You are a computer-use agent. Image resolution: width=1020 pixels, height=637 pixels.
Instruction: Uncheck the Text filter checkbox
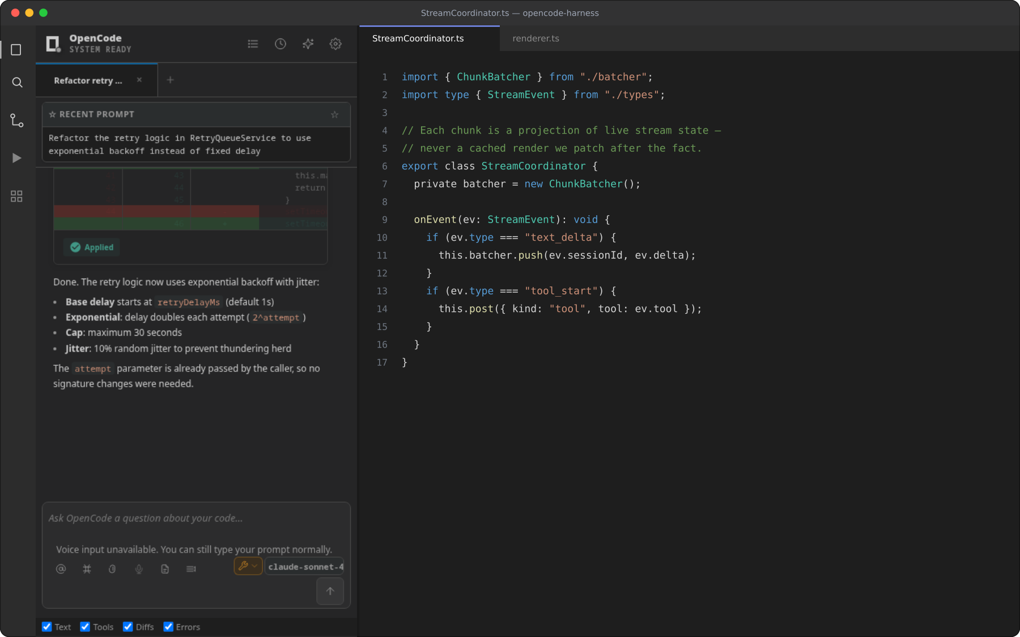[x=47, y=626]
